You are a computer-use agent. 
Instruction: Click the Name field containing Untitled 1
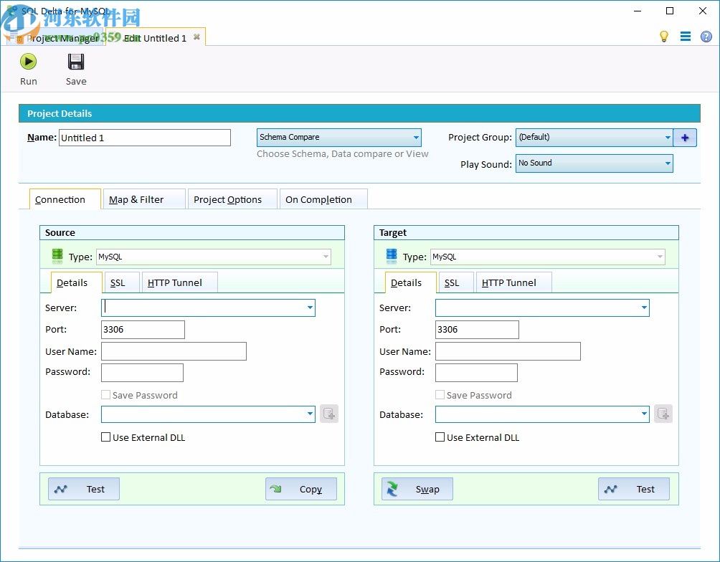(x=143, y=137)
